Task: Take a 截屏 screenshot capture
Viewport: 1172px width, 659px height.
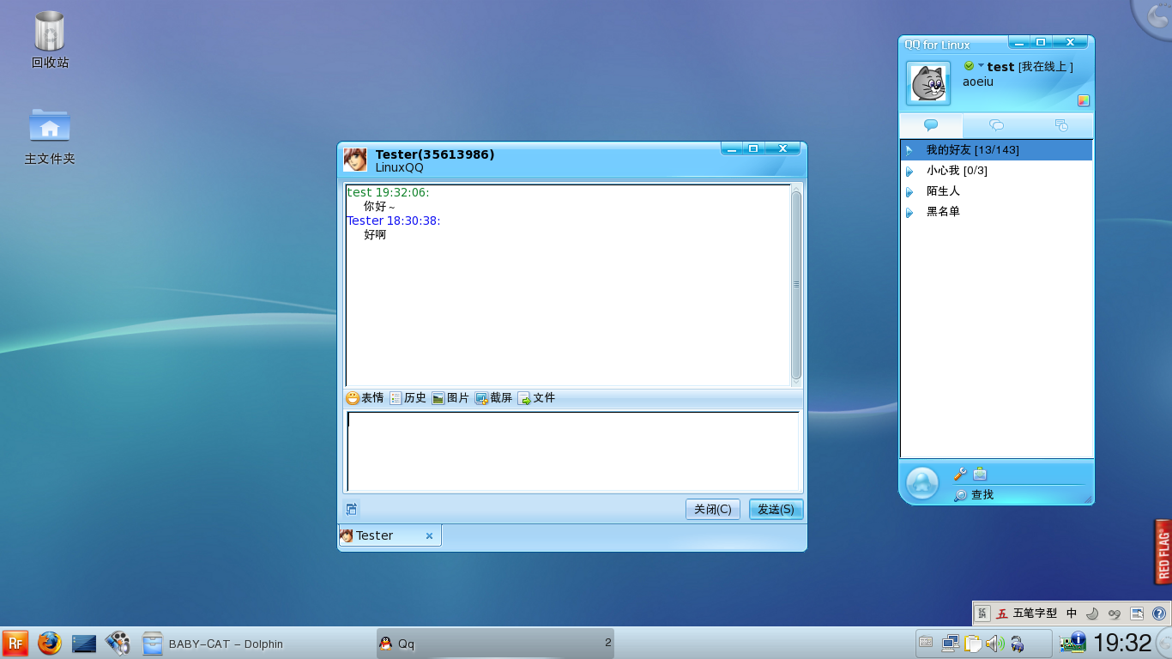Action: [493, 398]
